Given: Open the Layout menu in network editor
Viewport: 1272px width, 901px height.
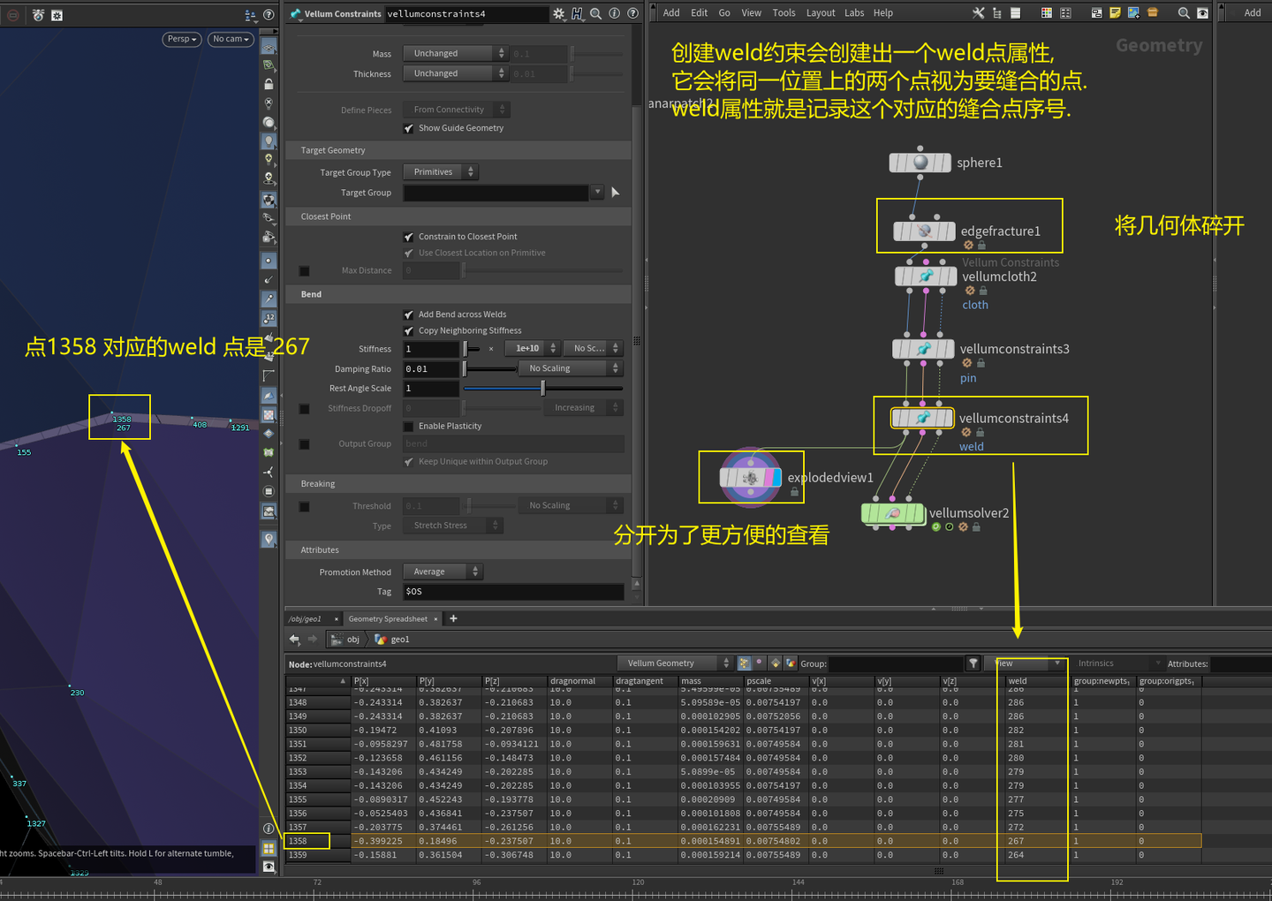Looking at the screenshot, I should tap(821, 13).
